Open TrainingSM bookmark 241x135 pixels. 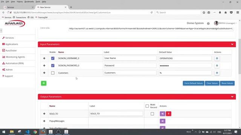tap(41, 18)
